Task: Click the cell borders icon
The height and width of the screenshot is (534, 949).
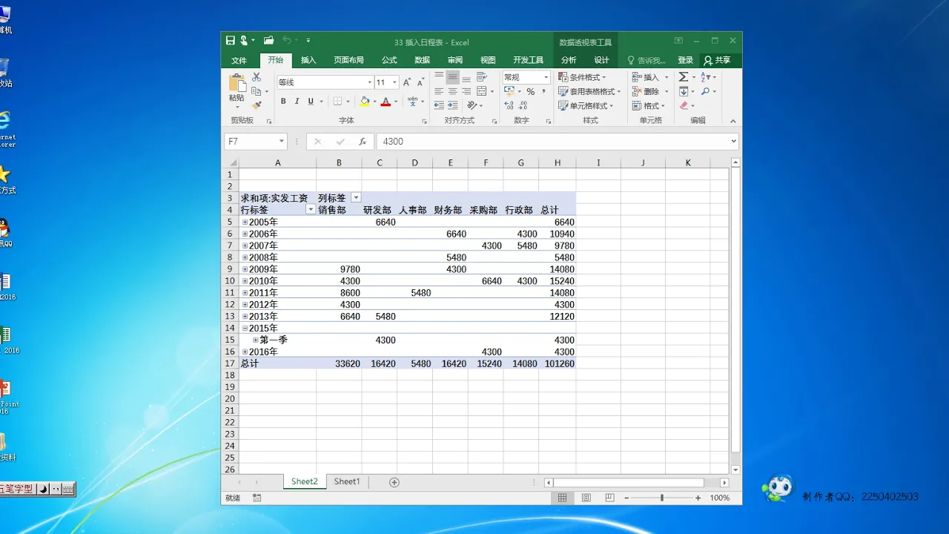Action: [337, 102]
